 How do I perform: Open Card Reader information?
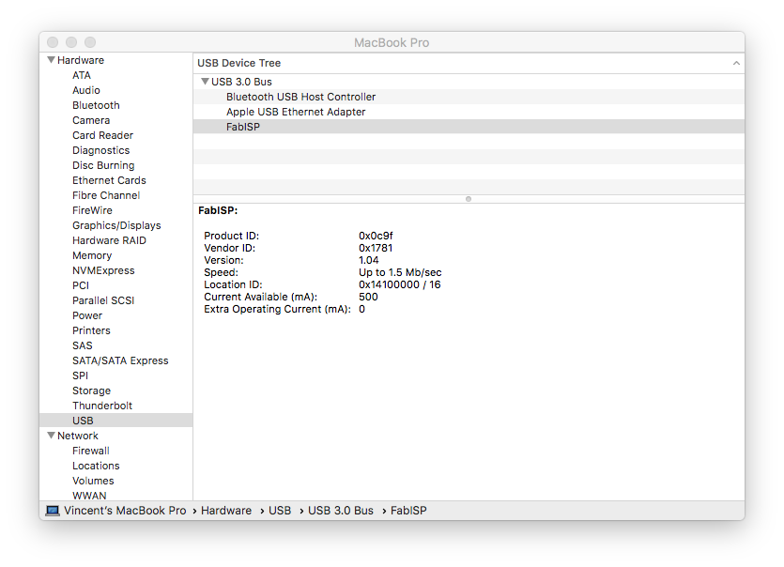pyautogui.click(x=102, y=135)
